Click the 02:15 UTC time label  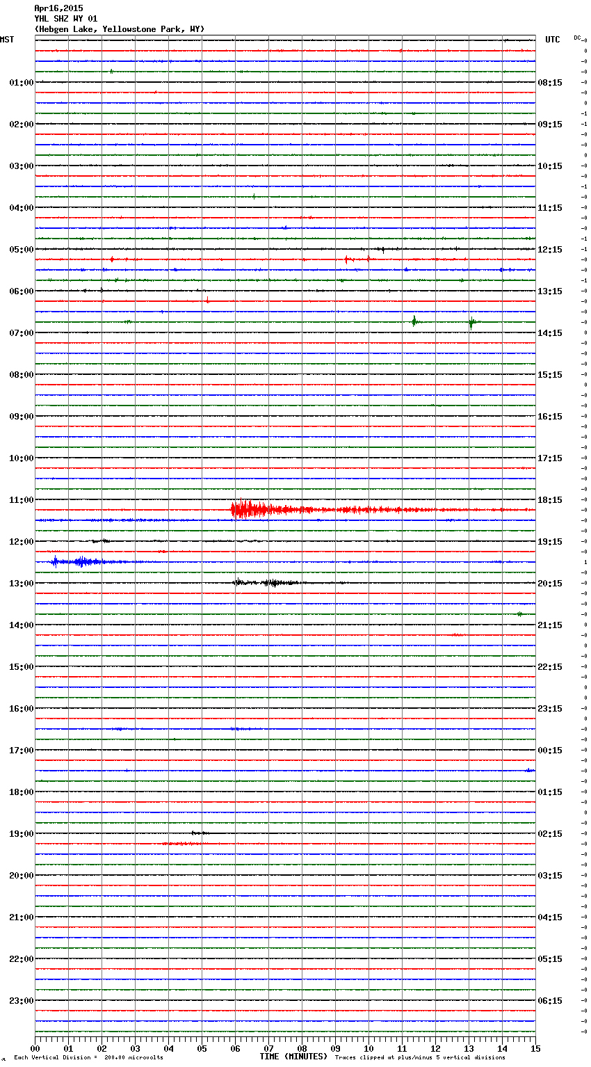(x=550, y=834)
